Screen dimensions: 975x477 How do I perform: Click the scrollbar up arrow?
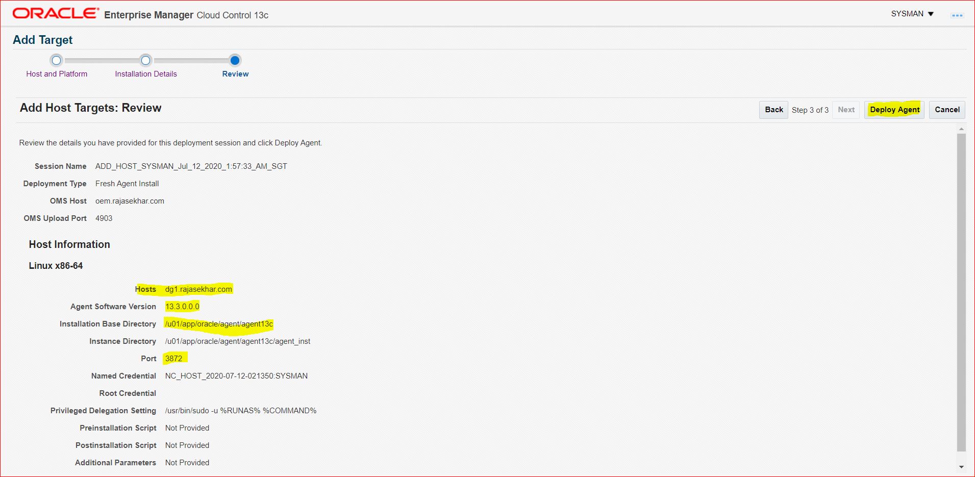click(x=961, y=129)
